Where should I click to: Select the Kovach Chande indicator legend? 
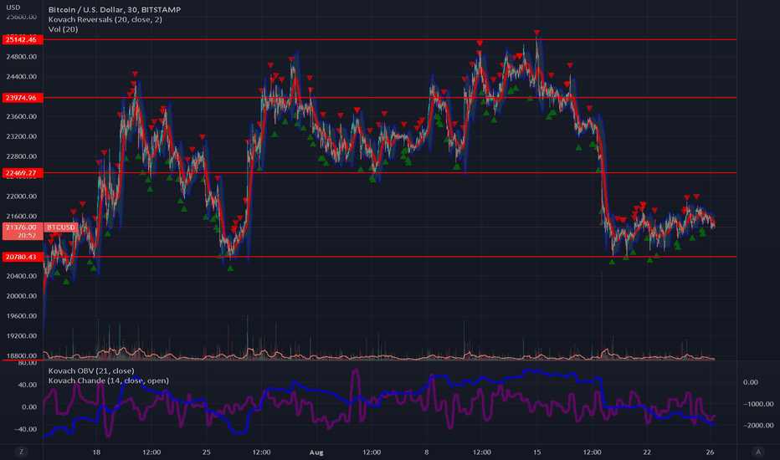[x=109, y=381]
